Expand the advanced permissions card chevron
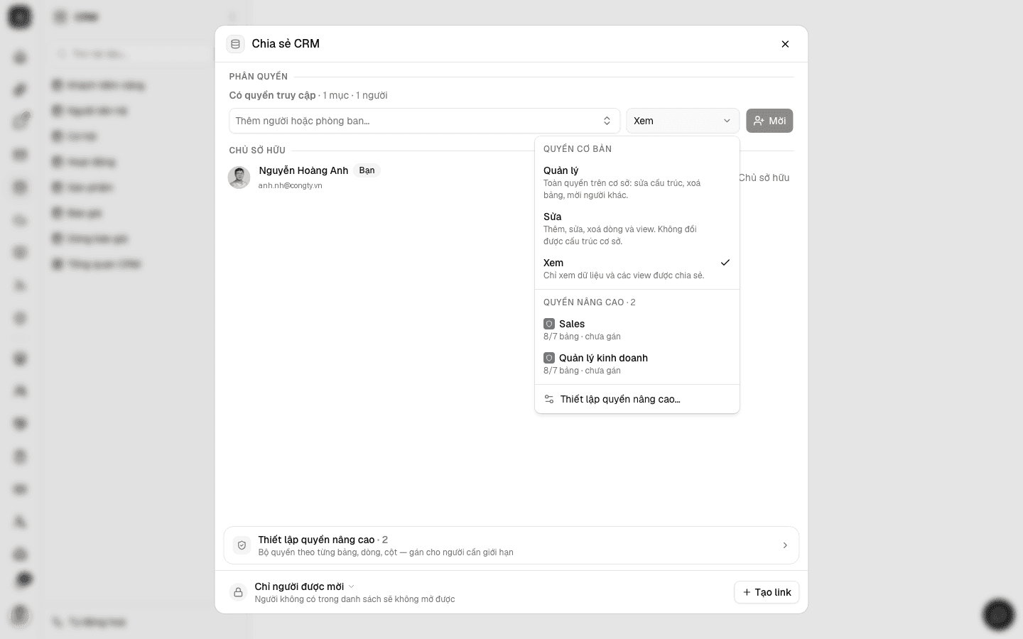Viewport: 1023px width, 639px height. point(785,545)
